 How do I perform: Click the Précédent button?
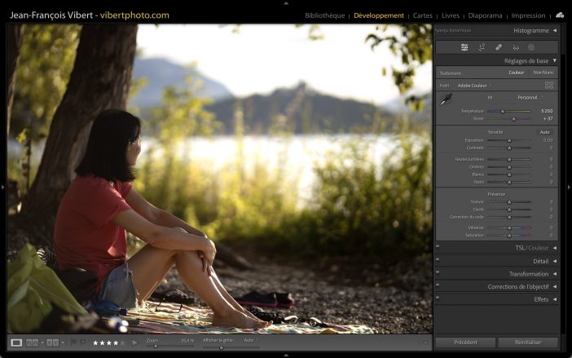[x=464, y=343]
